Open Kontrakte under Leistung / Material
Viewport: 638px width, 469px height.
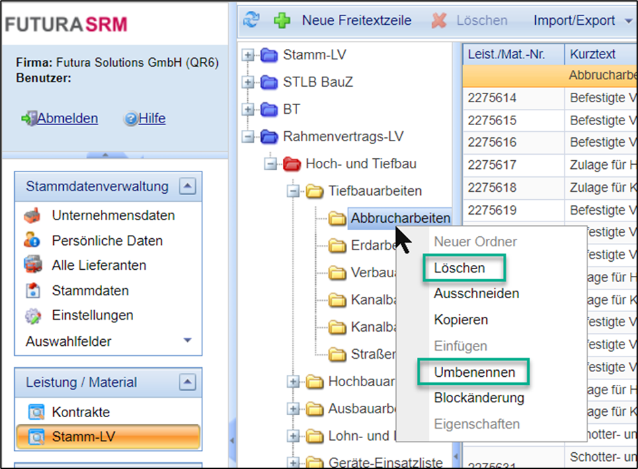coord(81,412)
